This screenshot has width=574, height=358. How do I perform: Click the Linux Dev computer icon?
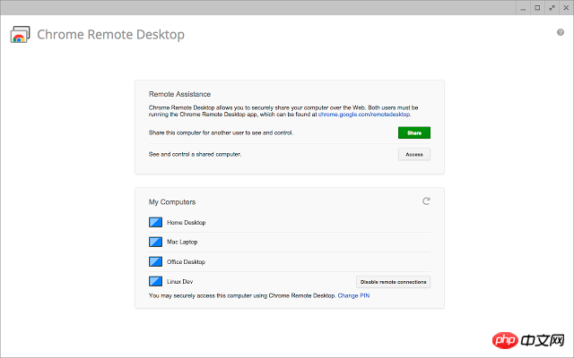click(x=155, y=281)
